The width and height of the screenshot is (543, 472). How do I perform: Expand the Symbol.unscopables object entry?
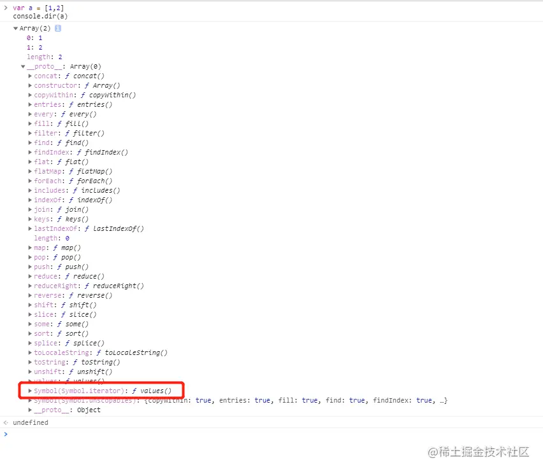30,401
